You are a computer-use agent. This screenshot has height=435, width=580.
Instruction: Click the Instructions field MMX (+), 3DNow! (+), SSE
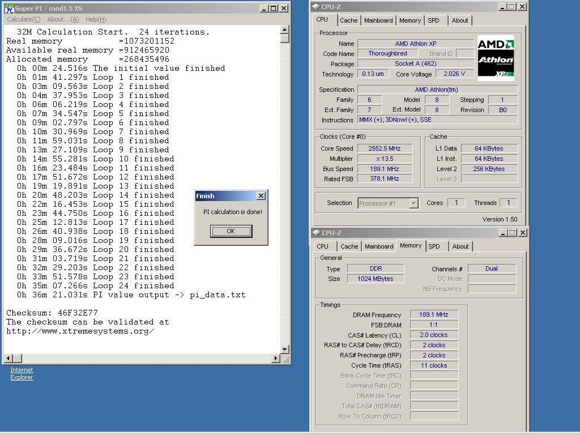pos(438,120)
